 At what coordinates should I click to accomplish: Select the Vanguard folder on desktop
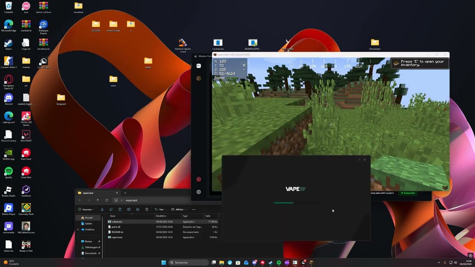[61, 99]
